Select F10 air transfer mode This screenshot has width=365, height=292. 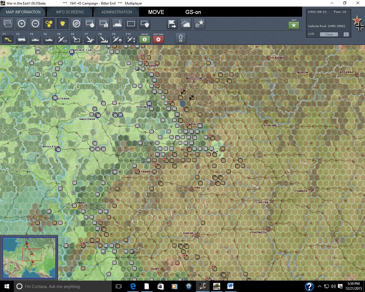point(131,39)
